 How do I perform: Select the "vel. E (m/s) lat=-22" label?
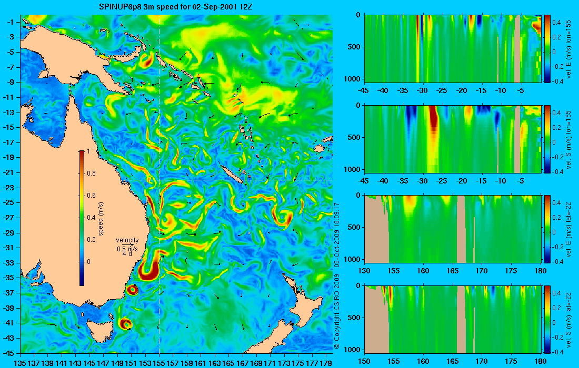(569, 229)
